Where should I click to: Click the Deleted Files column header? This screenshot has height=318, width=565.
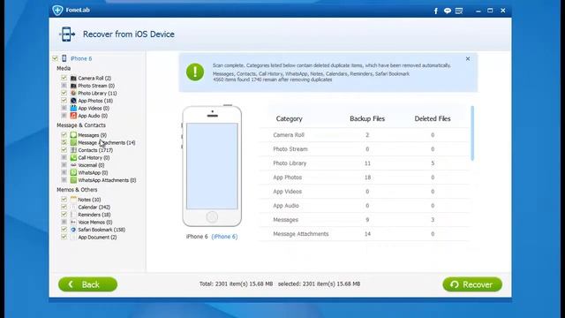coord(433,118)
